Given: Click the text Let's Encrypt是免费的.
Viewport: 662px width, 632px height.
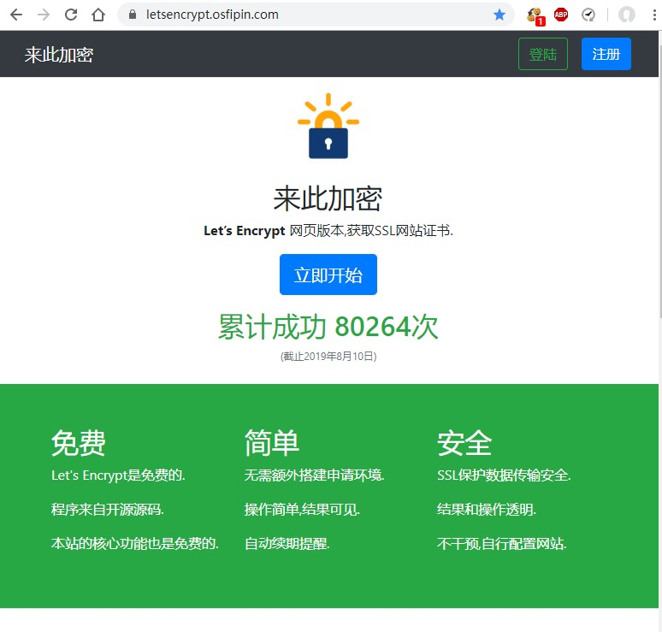Looking at the screenshot, I should point(118,475).
